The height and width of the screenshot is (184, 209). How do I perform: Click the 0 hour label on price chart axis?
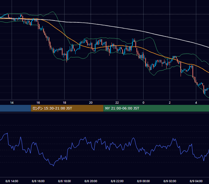(x=144, y=103)
